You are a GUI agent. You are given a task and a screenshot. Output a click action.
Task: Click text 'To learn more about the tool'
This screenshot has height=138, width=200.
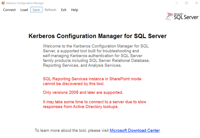[61, 130]
